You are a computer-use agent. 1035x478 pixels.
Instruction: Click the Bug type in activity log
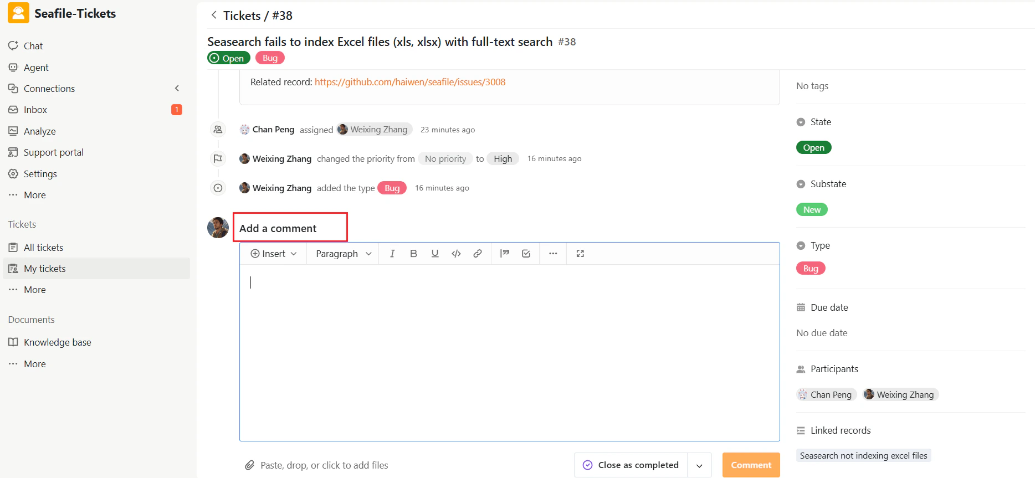pos(392,188)
